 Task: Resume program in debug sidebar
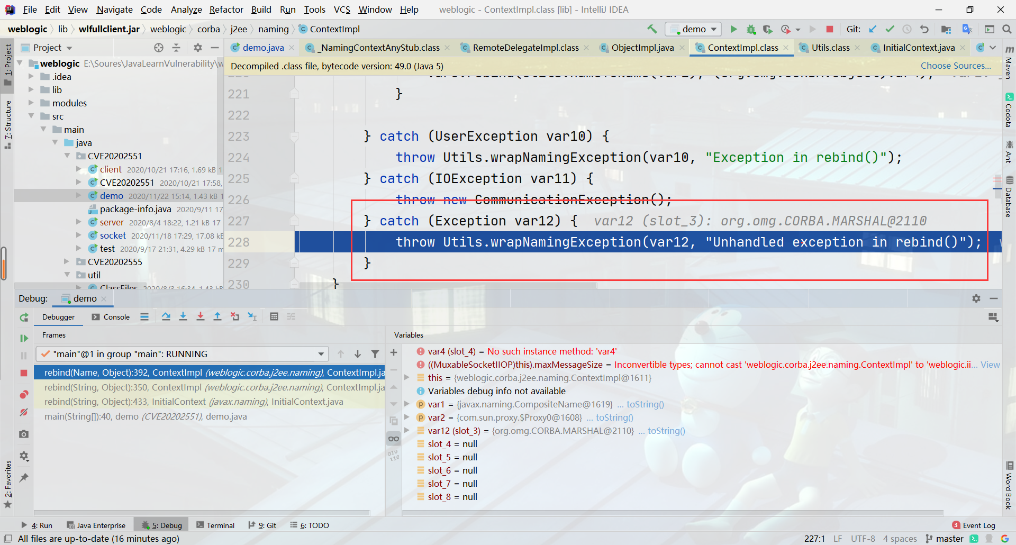coord(24,338)
